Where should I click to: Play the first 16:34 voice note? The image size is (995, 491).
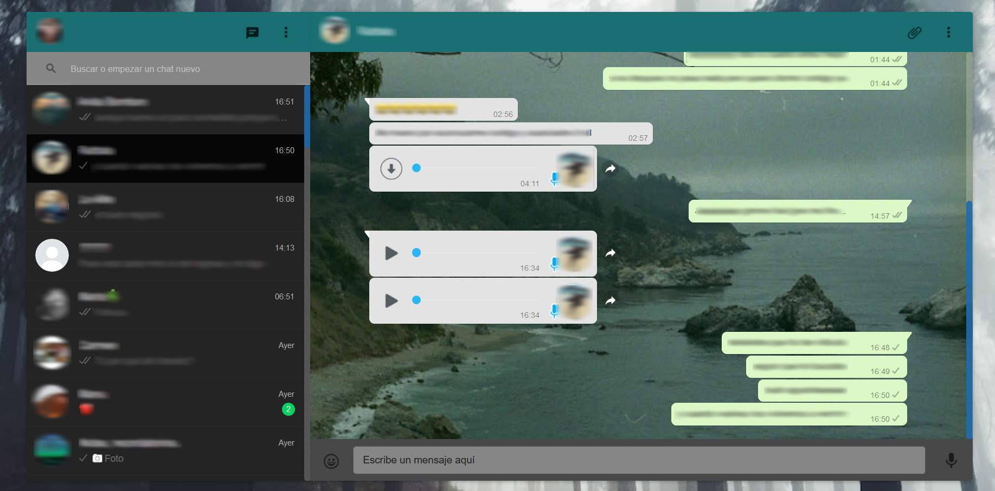point(391,253)
